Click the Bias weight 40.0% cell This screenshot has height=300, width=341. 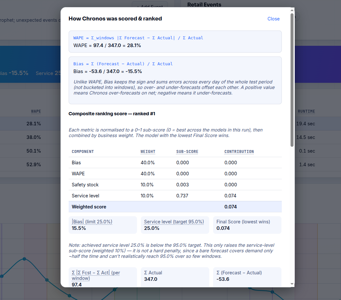tap(148, 163)
